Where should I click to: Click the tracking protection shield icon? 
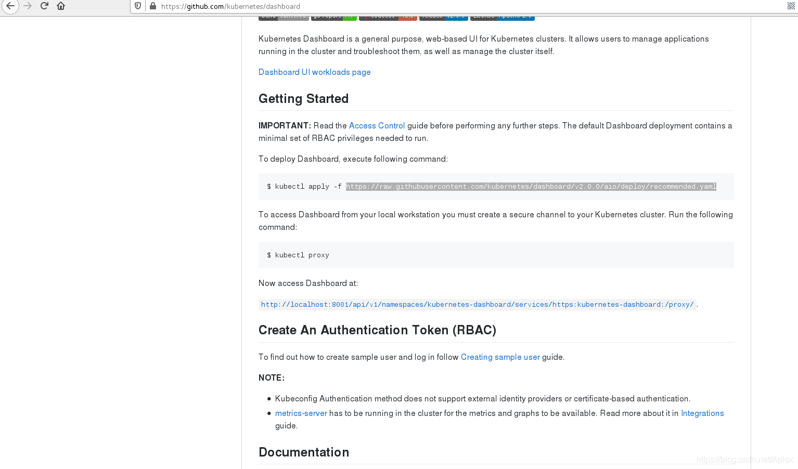pos(138,6)
